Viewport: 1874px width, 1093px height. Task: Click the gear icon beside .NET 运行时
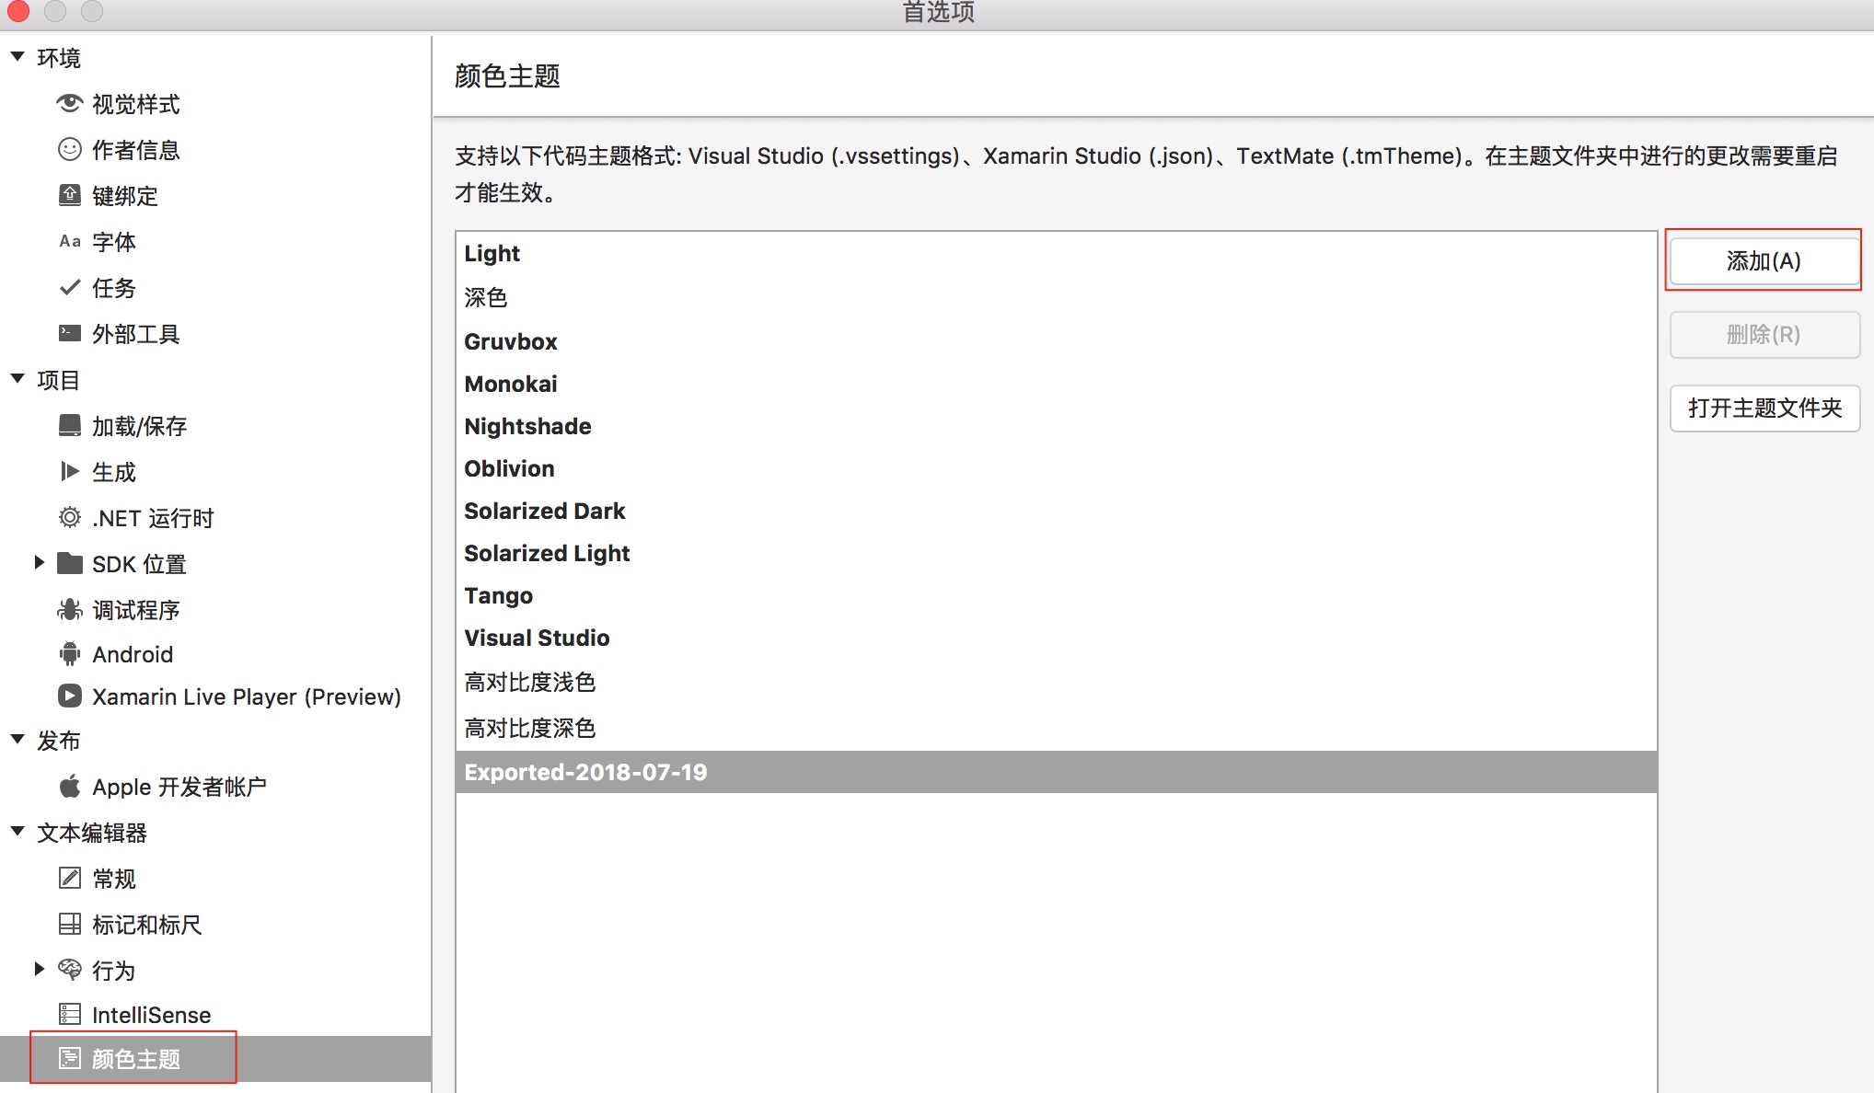70,517
